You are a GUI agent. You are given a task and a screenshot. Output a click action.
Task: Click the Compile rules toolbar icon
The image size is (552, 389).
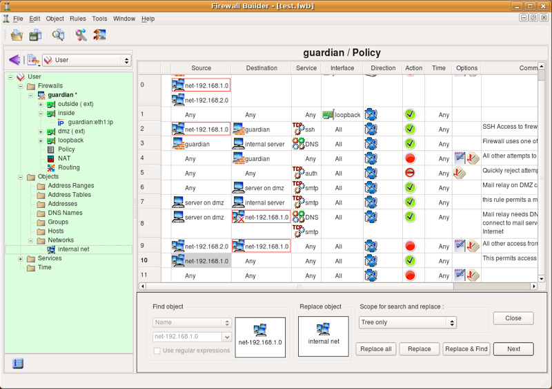(81, 35)
